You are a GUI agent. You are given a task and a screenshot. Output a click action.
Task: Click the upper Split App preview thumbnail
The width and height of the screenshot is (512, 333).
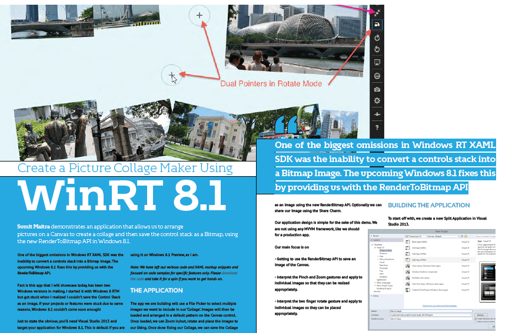pos(488,272)
